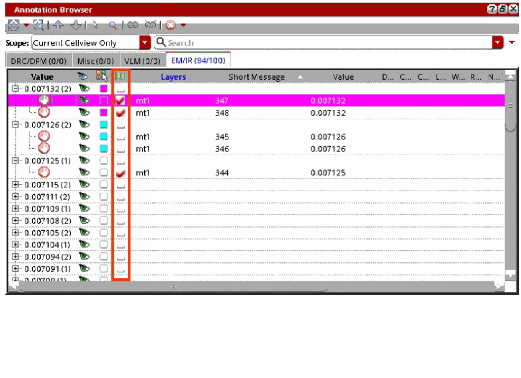Sort by the Short Message column header
521x378 pixels.
(256, 77)
